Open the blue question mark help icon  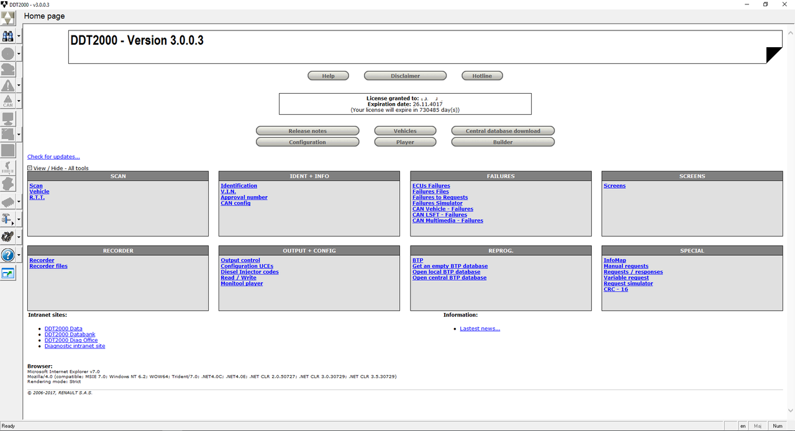pyautogui.click(x=7, y=255)
